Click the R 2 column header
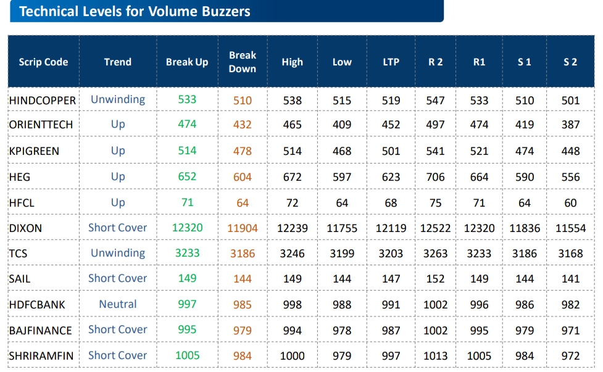This screenshot has width=603, height=372. (x=435, y=62)
